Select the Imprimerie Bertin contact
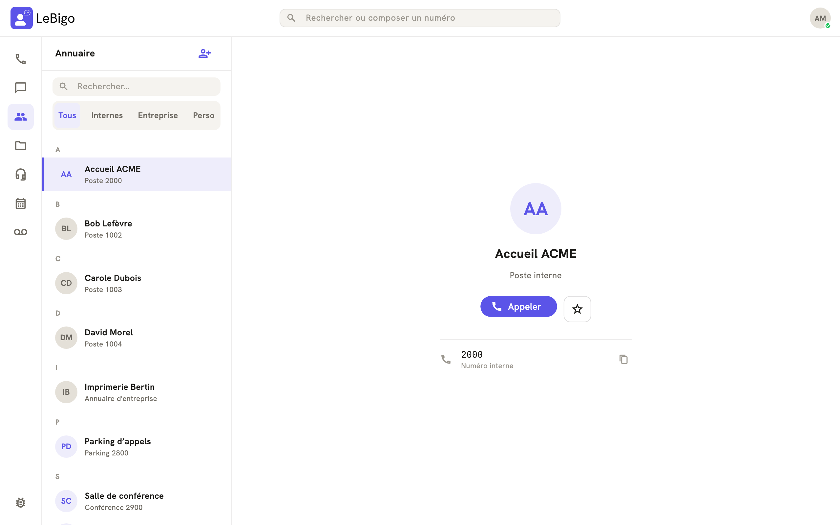Screen dimensions: 840x525 137,392
